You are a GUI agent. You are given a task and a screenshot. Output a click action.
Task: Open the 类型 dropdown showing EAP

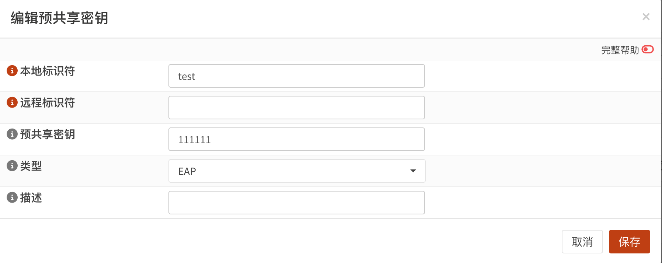(297, 171)
